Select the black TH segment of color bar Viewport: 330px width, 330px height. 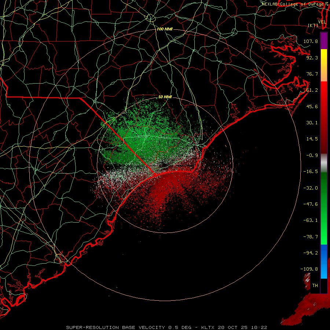point(324,286)
